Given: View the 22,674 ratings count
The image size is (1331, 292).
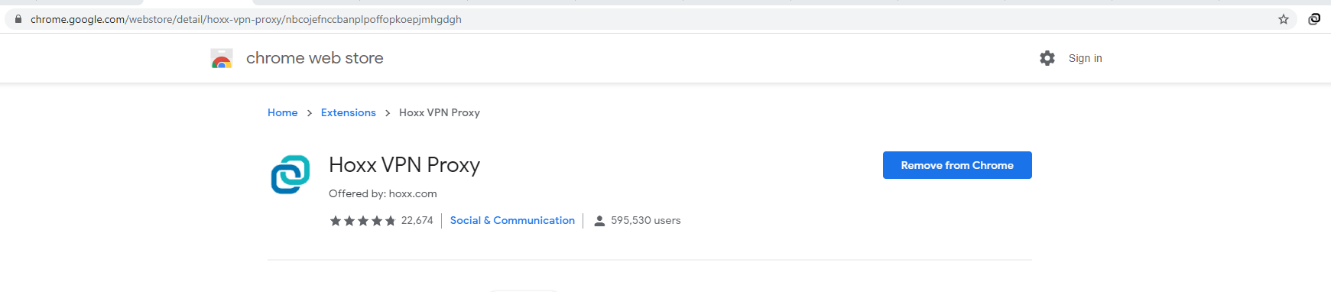Looking at the screenshot, I should pyautogui.click(x=417, y=220).
